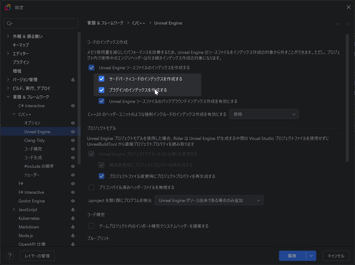Click the main panel vertical scrollbar
Image resolution: width=355 pixels, height=265 pixels.
click(x=347, y=98)
